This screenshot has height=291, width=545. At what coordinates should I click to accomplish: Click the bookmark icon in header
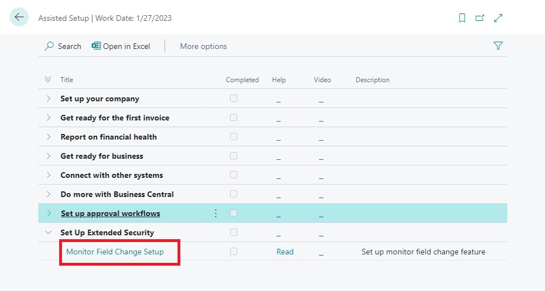click(462, 18)
